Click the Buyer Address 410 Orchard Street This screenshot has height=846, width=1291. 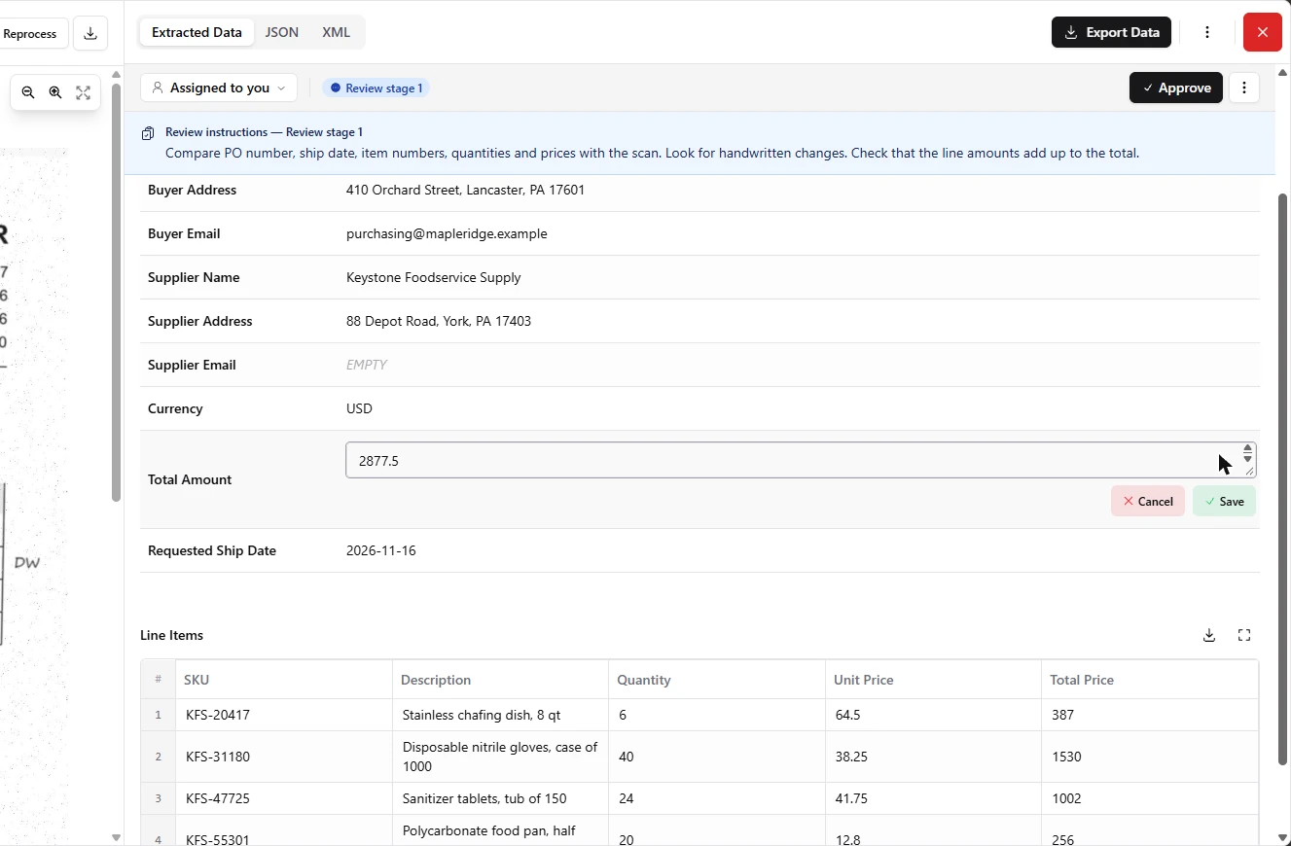click(465, 190)
